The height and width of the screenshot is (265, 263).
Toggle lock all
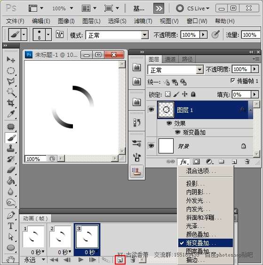[x=193, y=94]
